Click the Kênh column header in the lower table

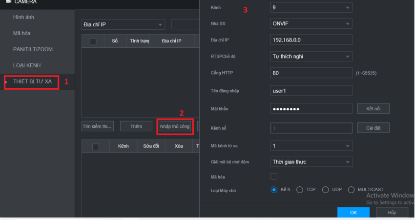(124, 146)
